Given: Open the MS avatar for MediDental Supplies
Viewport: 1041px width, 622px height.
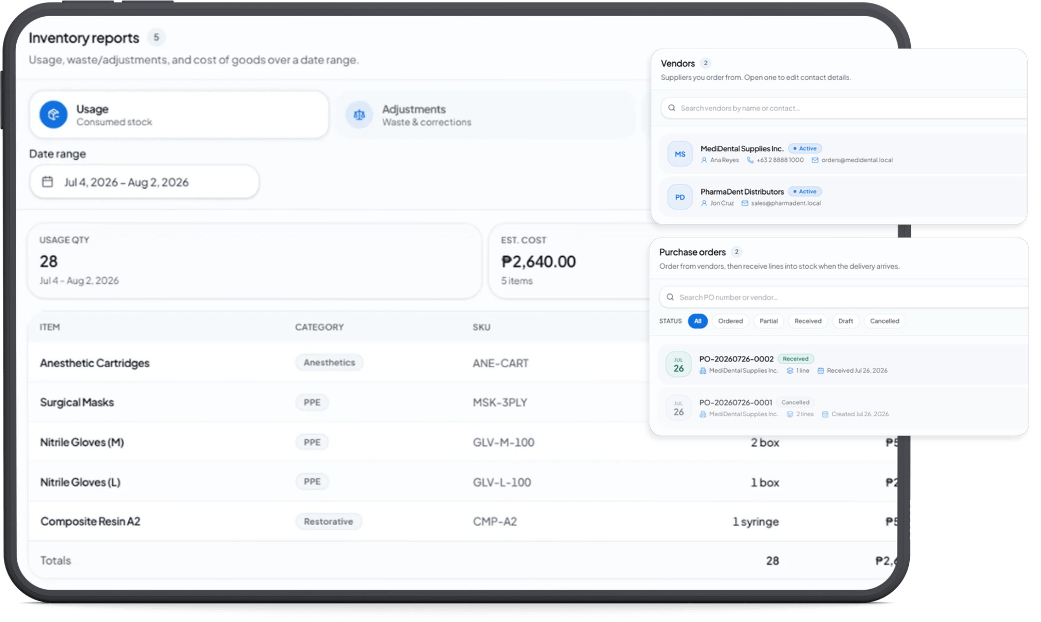Looking at the screenshot, I should (x=680, y=154).
